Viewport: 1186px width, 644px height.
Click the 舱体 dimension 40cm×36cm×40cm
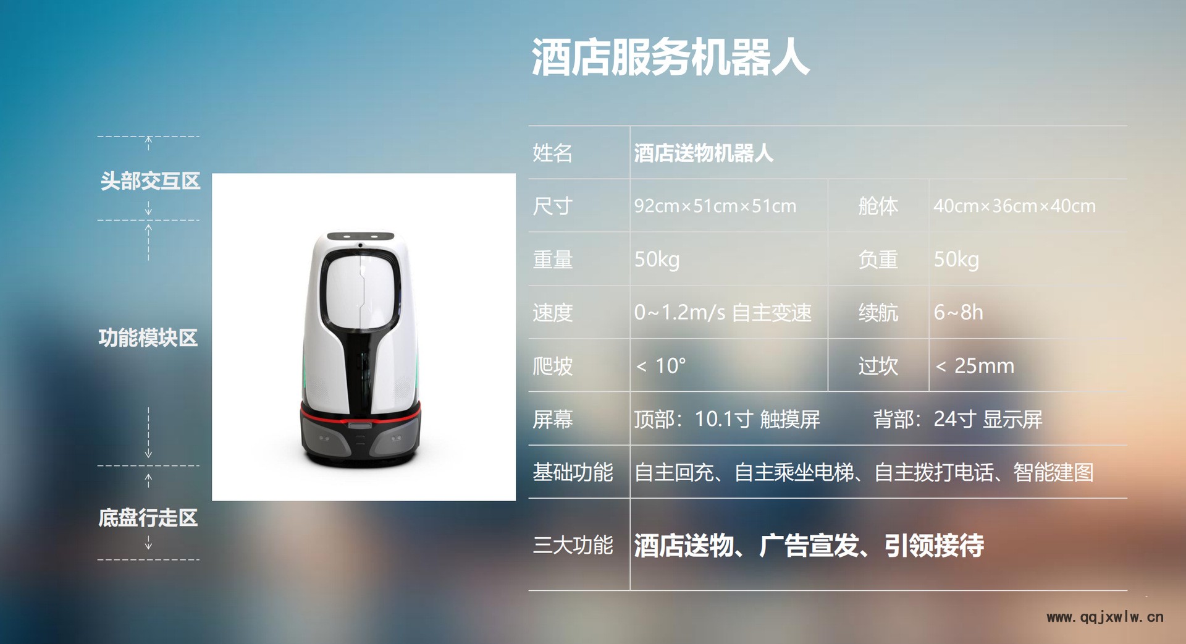1015,206
